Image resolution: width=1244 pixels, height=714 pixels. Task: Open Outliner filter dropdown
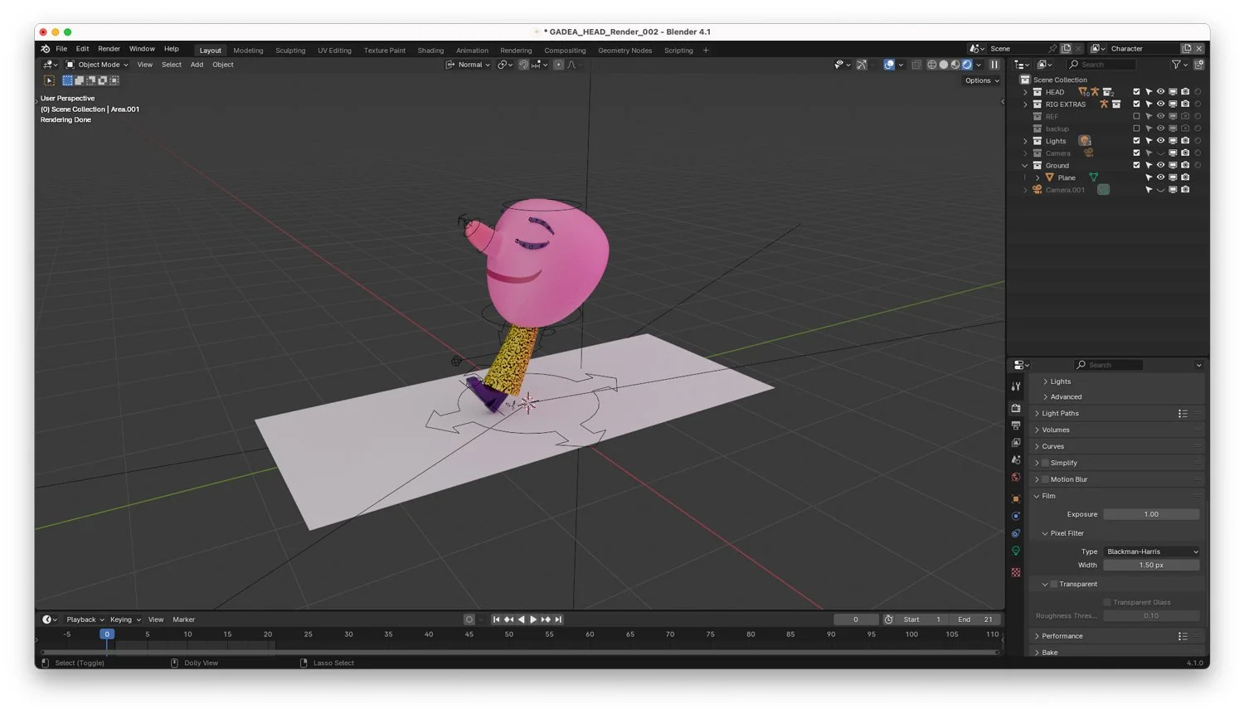point(1178,65)
